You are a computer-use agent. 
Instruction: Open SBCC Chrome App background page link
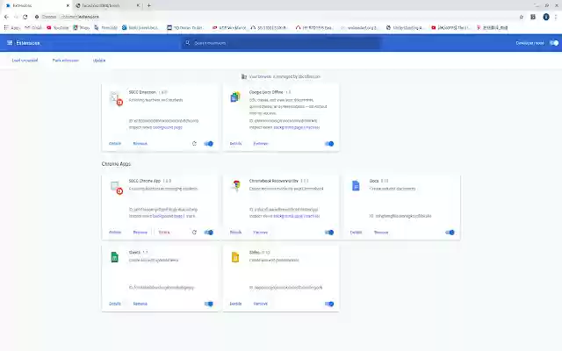(168, 217)
